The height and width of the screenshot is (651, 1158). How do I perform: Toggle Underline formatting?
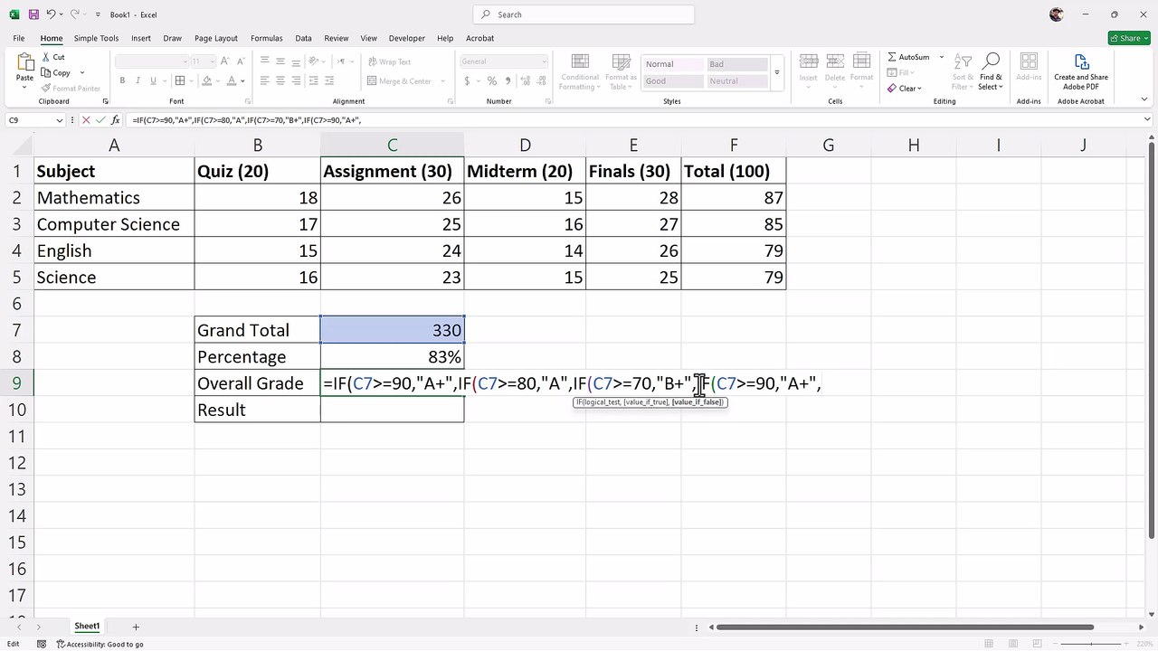(154, 80)
